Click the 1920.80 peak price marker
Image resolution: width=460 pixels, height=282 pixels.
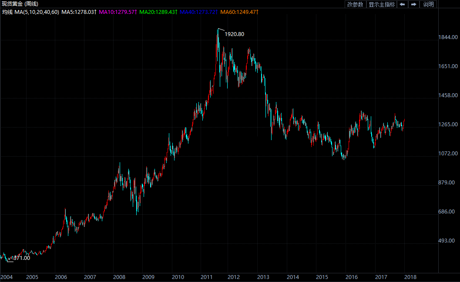(237, 34)
